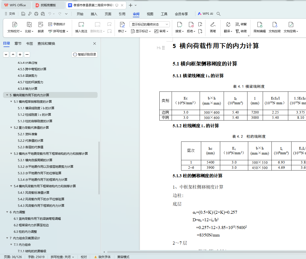Open 拼写检查 spelling check dropdown
Image resolution: width=306 pixels, height=259 pixels.
coord(58,31)
